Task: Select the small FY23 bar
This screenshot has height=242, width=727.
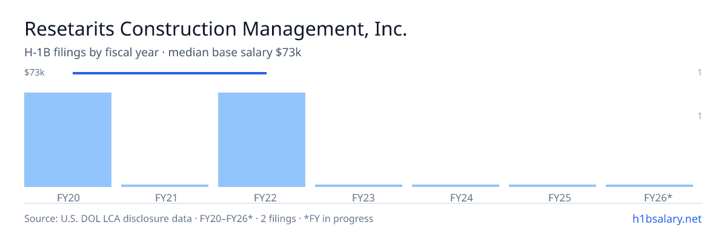Action: (359, 186)
